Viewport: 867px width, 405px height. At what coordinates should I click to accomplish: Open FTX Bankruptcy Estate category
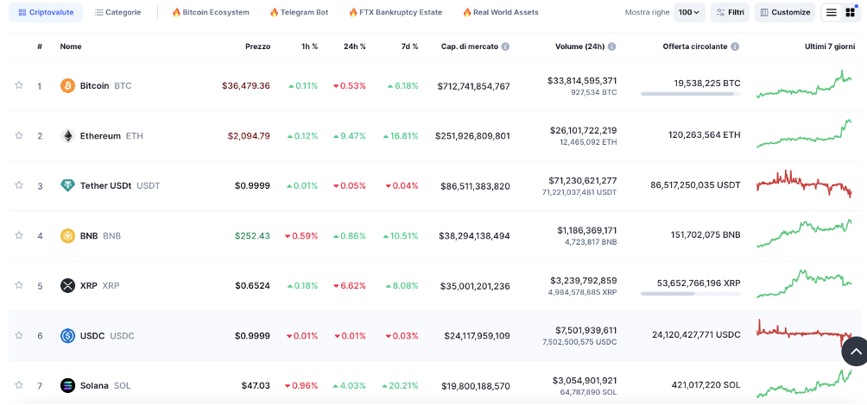pyautogui.click(x=396, y=12)
